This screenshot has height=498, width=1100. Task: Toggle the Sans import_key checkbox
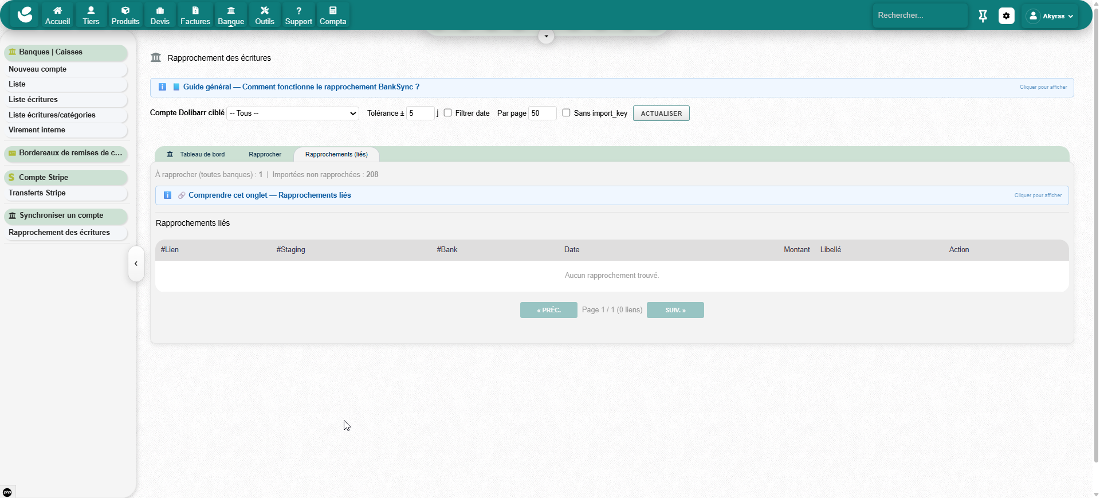pos(567,113)
